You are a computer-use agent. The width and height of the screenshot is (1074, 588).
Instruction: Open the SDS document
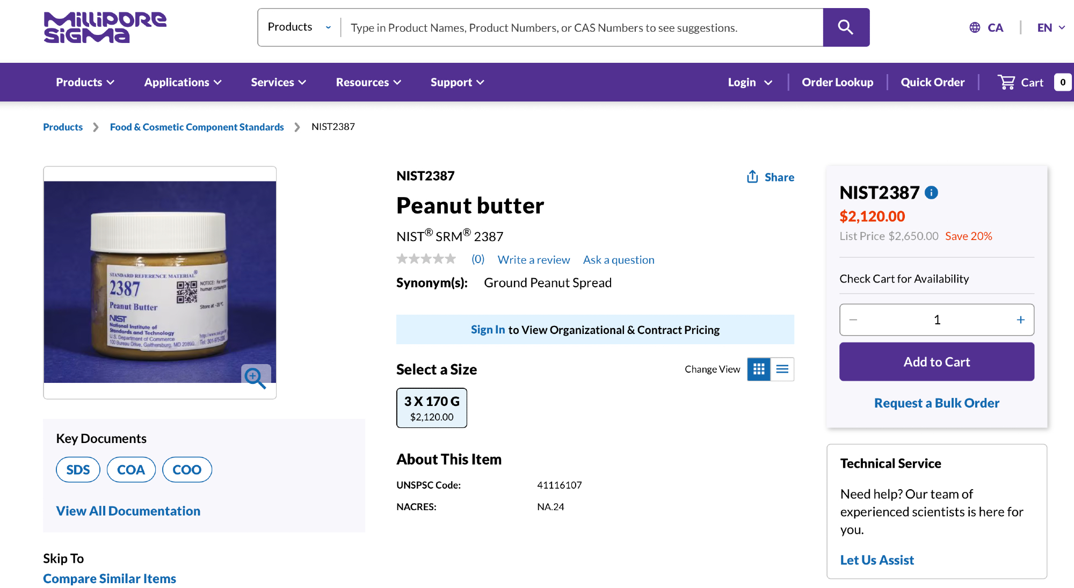[x=78, y=470]
